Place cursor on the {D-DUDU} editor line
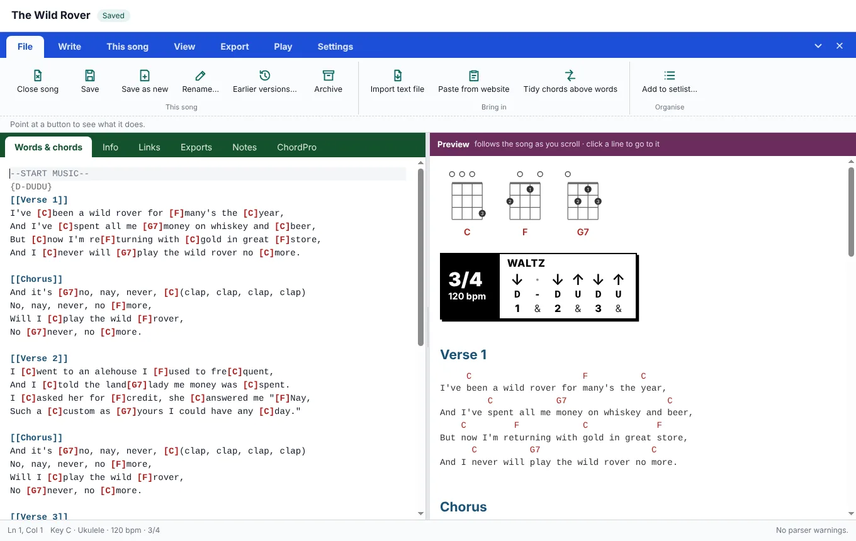Screen dimensions: 856x541 coord(208,187)
